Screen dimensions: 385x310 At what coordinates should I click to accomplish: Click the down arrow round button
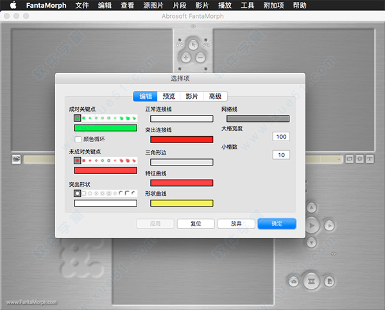311,243
